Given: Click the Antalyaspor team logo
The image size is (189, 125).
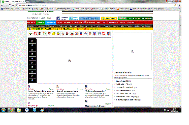Looking at the screenshot, I should [x=35, y=34].
